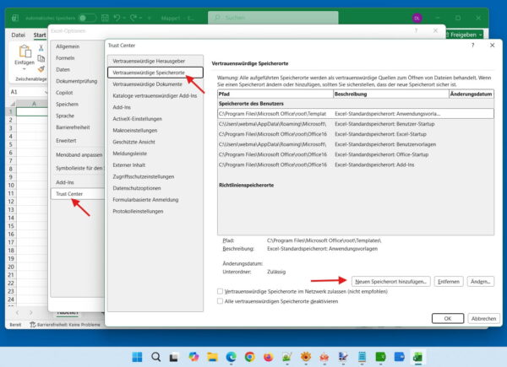The width and height of the screenshot is (507, 367).
Task: Enable trusted locations on network checkbox
Action: tap(220, 291)
